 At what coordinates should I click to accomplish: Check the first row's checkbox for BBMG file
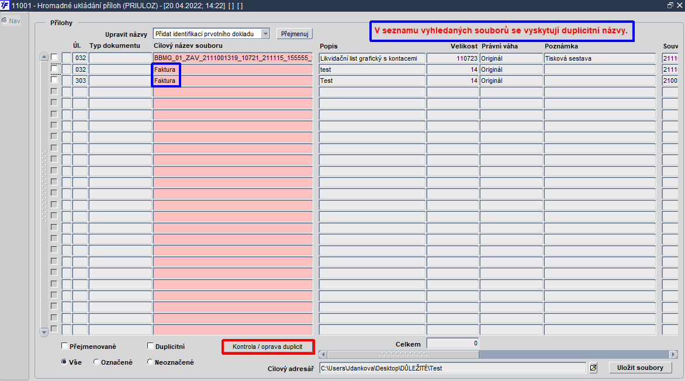pyautogui.click(x=54, y=57)
